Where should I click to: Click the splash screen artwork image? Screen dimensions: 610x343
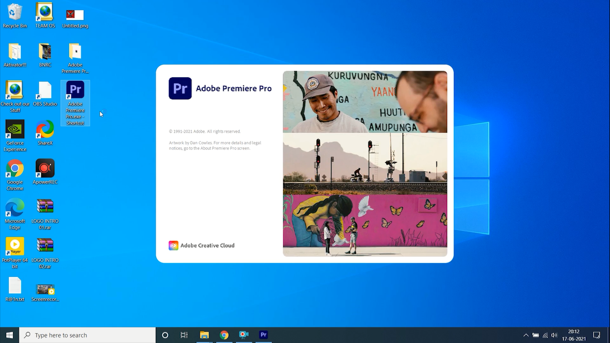point(365,163)
